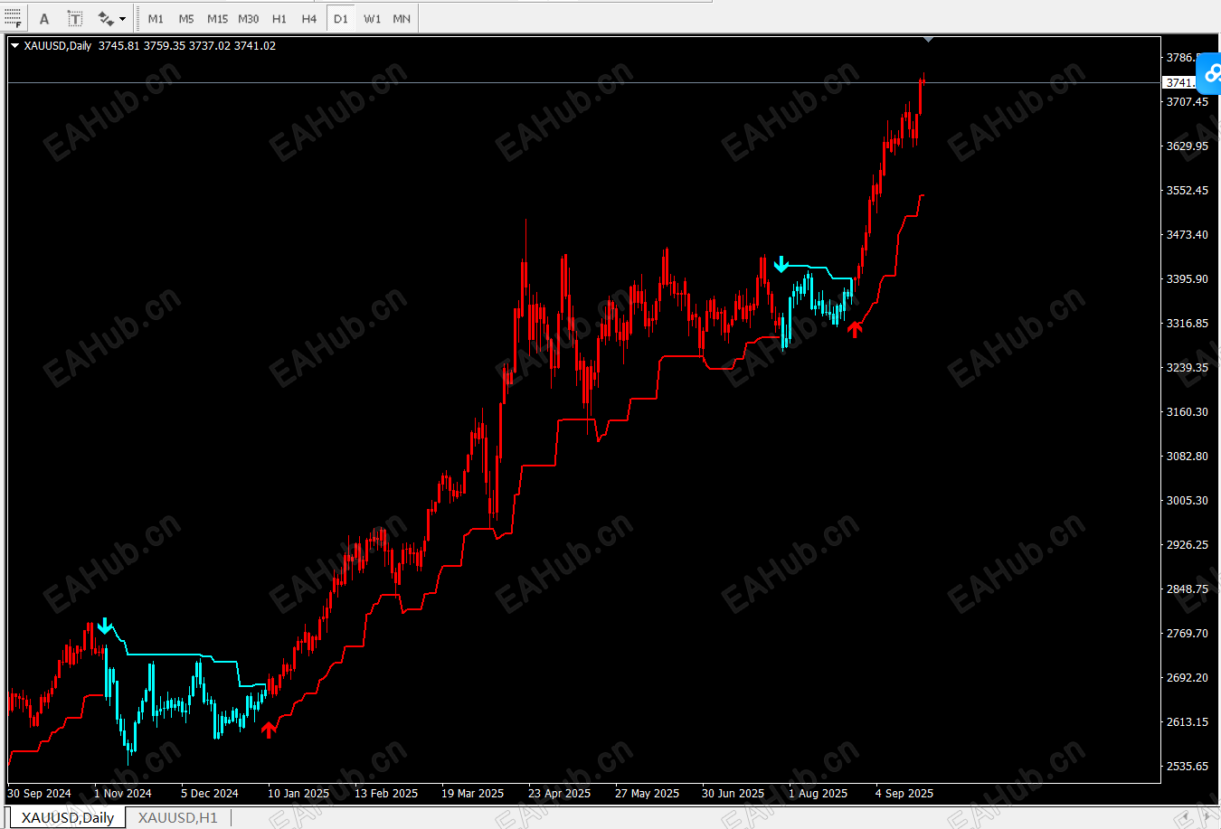Click the 1 Aug 2025 date label
This screenshot has width=1221, height=829.
tap(818, 793)
